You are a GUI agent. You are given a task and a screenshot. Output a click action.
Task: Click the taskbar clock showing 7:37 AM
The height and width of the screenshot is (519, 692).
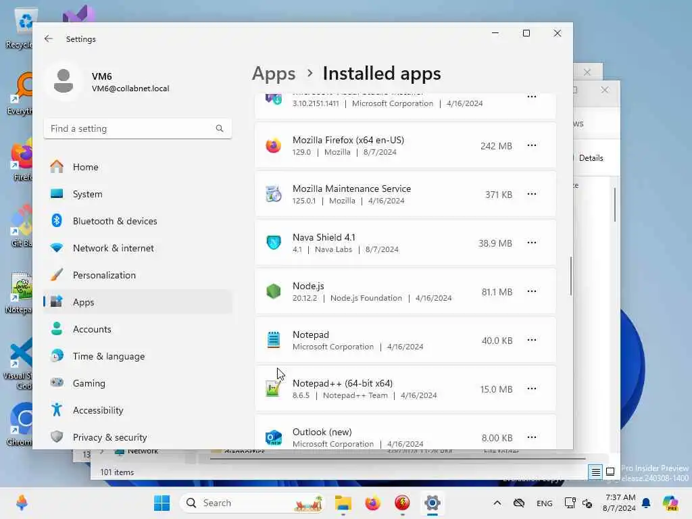coord(619,503)
